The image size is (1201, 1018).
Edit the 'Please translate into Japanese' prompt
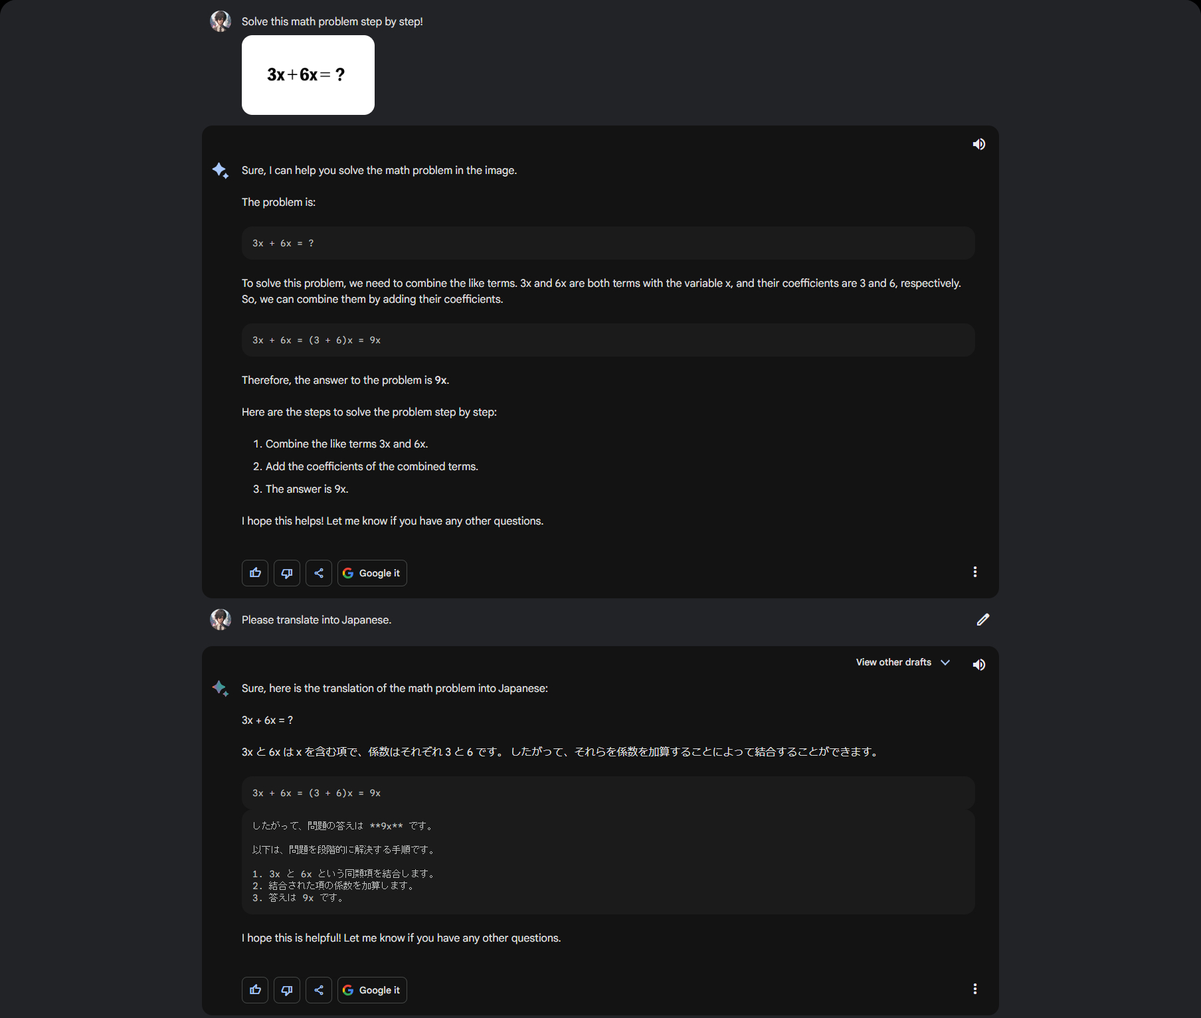[x=982, y=620]
